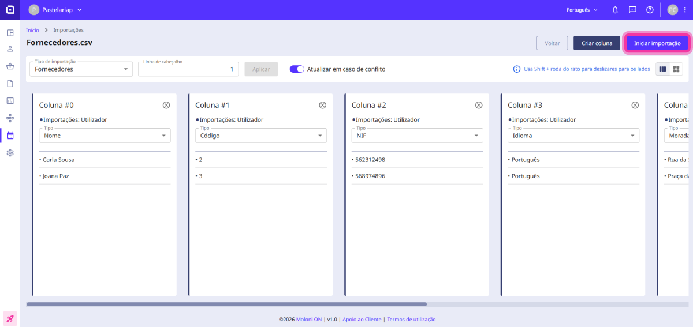Image resolution: width=693 pixels, height=327 pixels.
Task: Open the Português language dropdown
Action: pyautogui.click(x=582, y=10)
